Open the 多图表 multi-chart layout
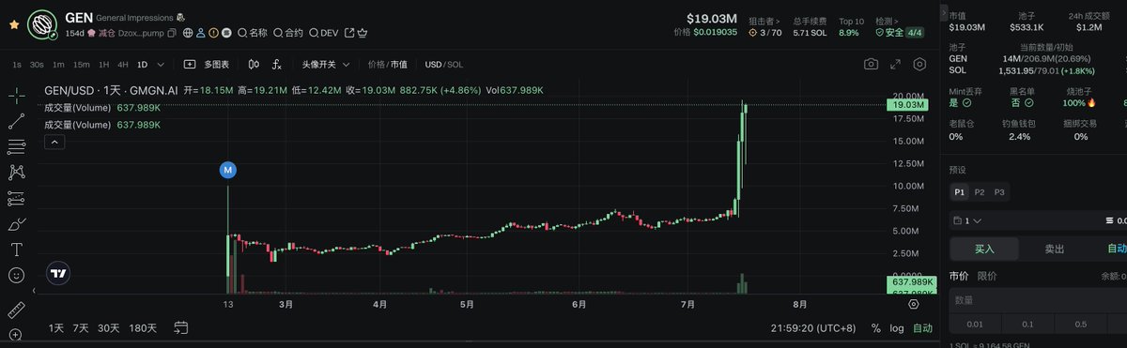The width and height of the screenshot is (1127, 348). (207, 65)
